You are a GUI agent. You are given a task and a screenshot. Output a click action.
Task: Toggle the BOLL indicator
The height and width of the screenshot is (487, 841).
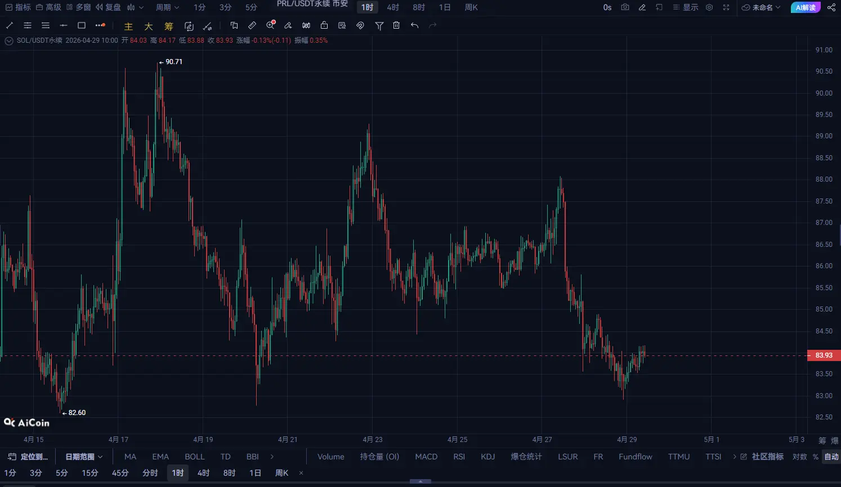tap(195, 457)
